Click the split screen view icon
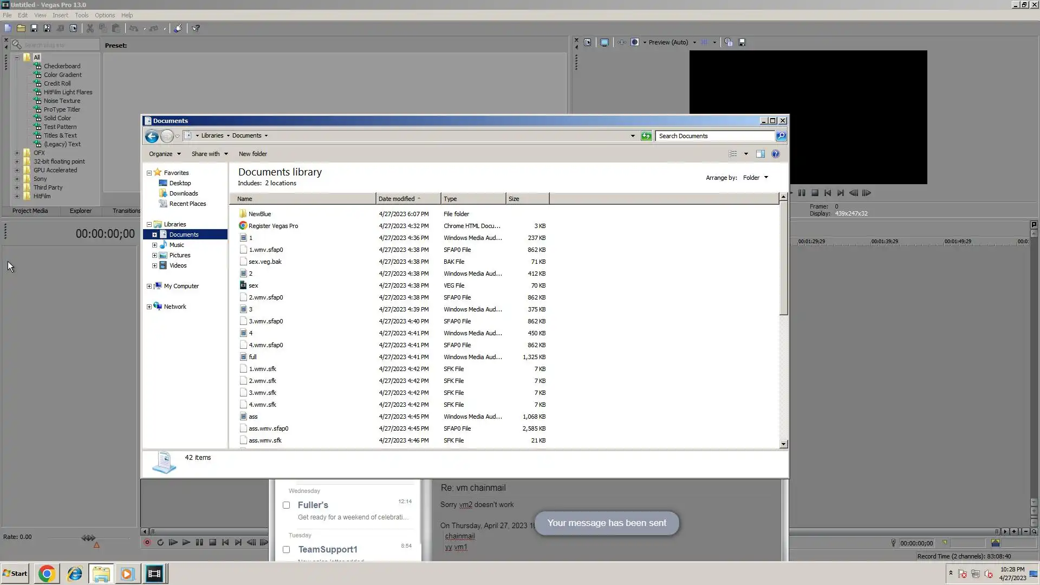This screenshot has height=585, width=1040. point(635,42)
